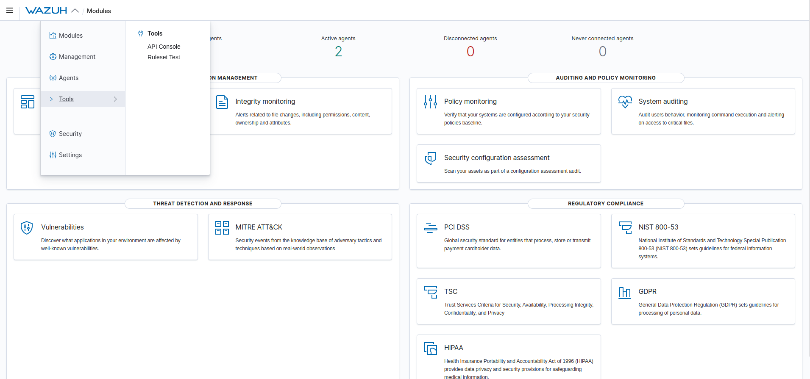Click the Modules breadcrumb in header
810x379 pixels.
[x=99, y=11]
